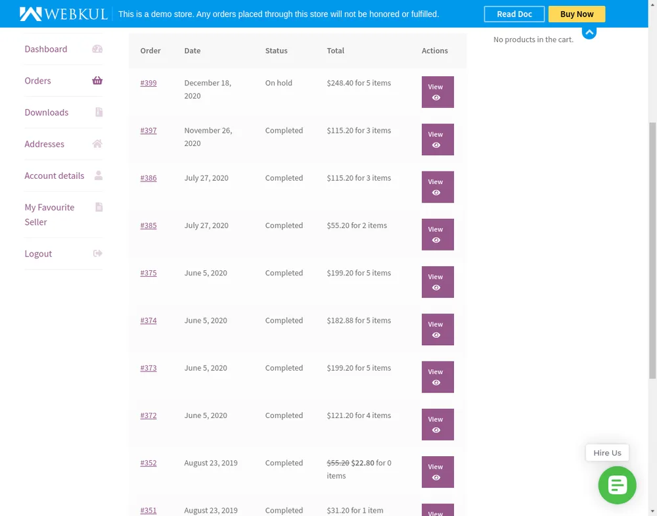The width and height of the screenshot is (657, 516).
Task: Click the Read Doc button
Action: point(514,14)
